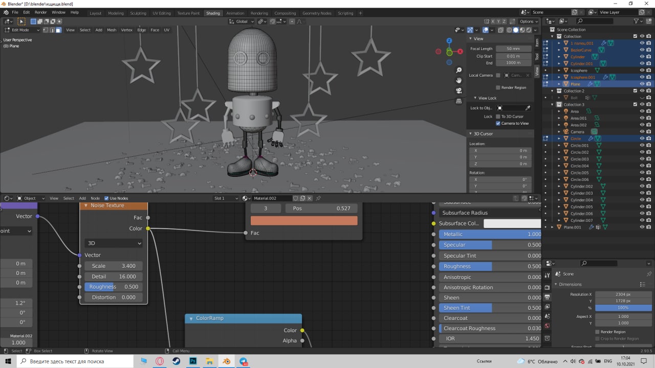Toggle camera view using the camera icon
This screenshot has width=655, height=368.
tap(459, 90)
